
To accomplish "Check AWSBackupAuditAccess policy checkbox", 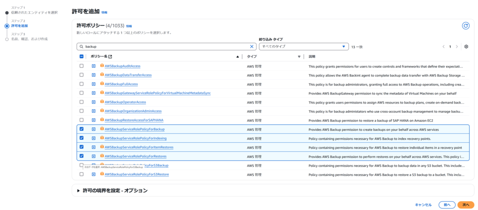I will coord(82,66).
